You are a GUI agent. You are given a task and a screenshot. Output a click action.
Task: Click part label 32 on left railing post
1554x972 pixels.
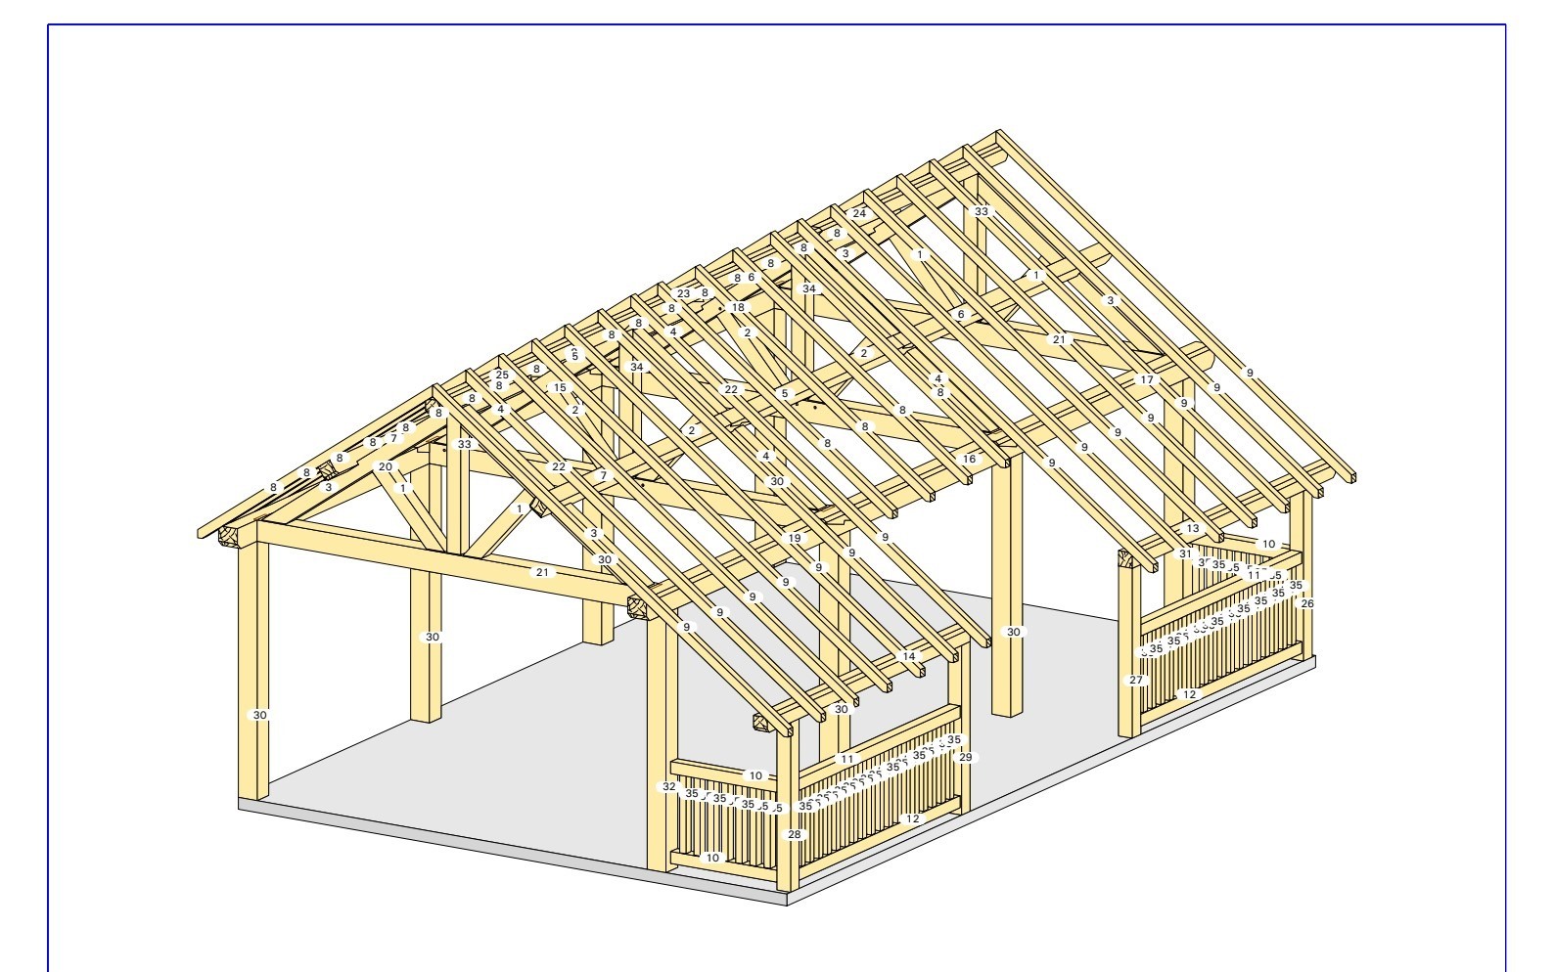(x=668, y=786)
